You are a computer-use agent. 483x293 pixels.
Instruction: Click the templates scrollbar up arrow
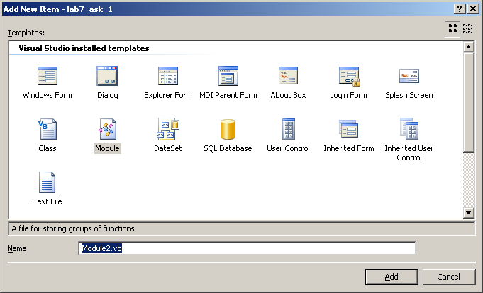coord(469,47)
